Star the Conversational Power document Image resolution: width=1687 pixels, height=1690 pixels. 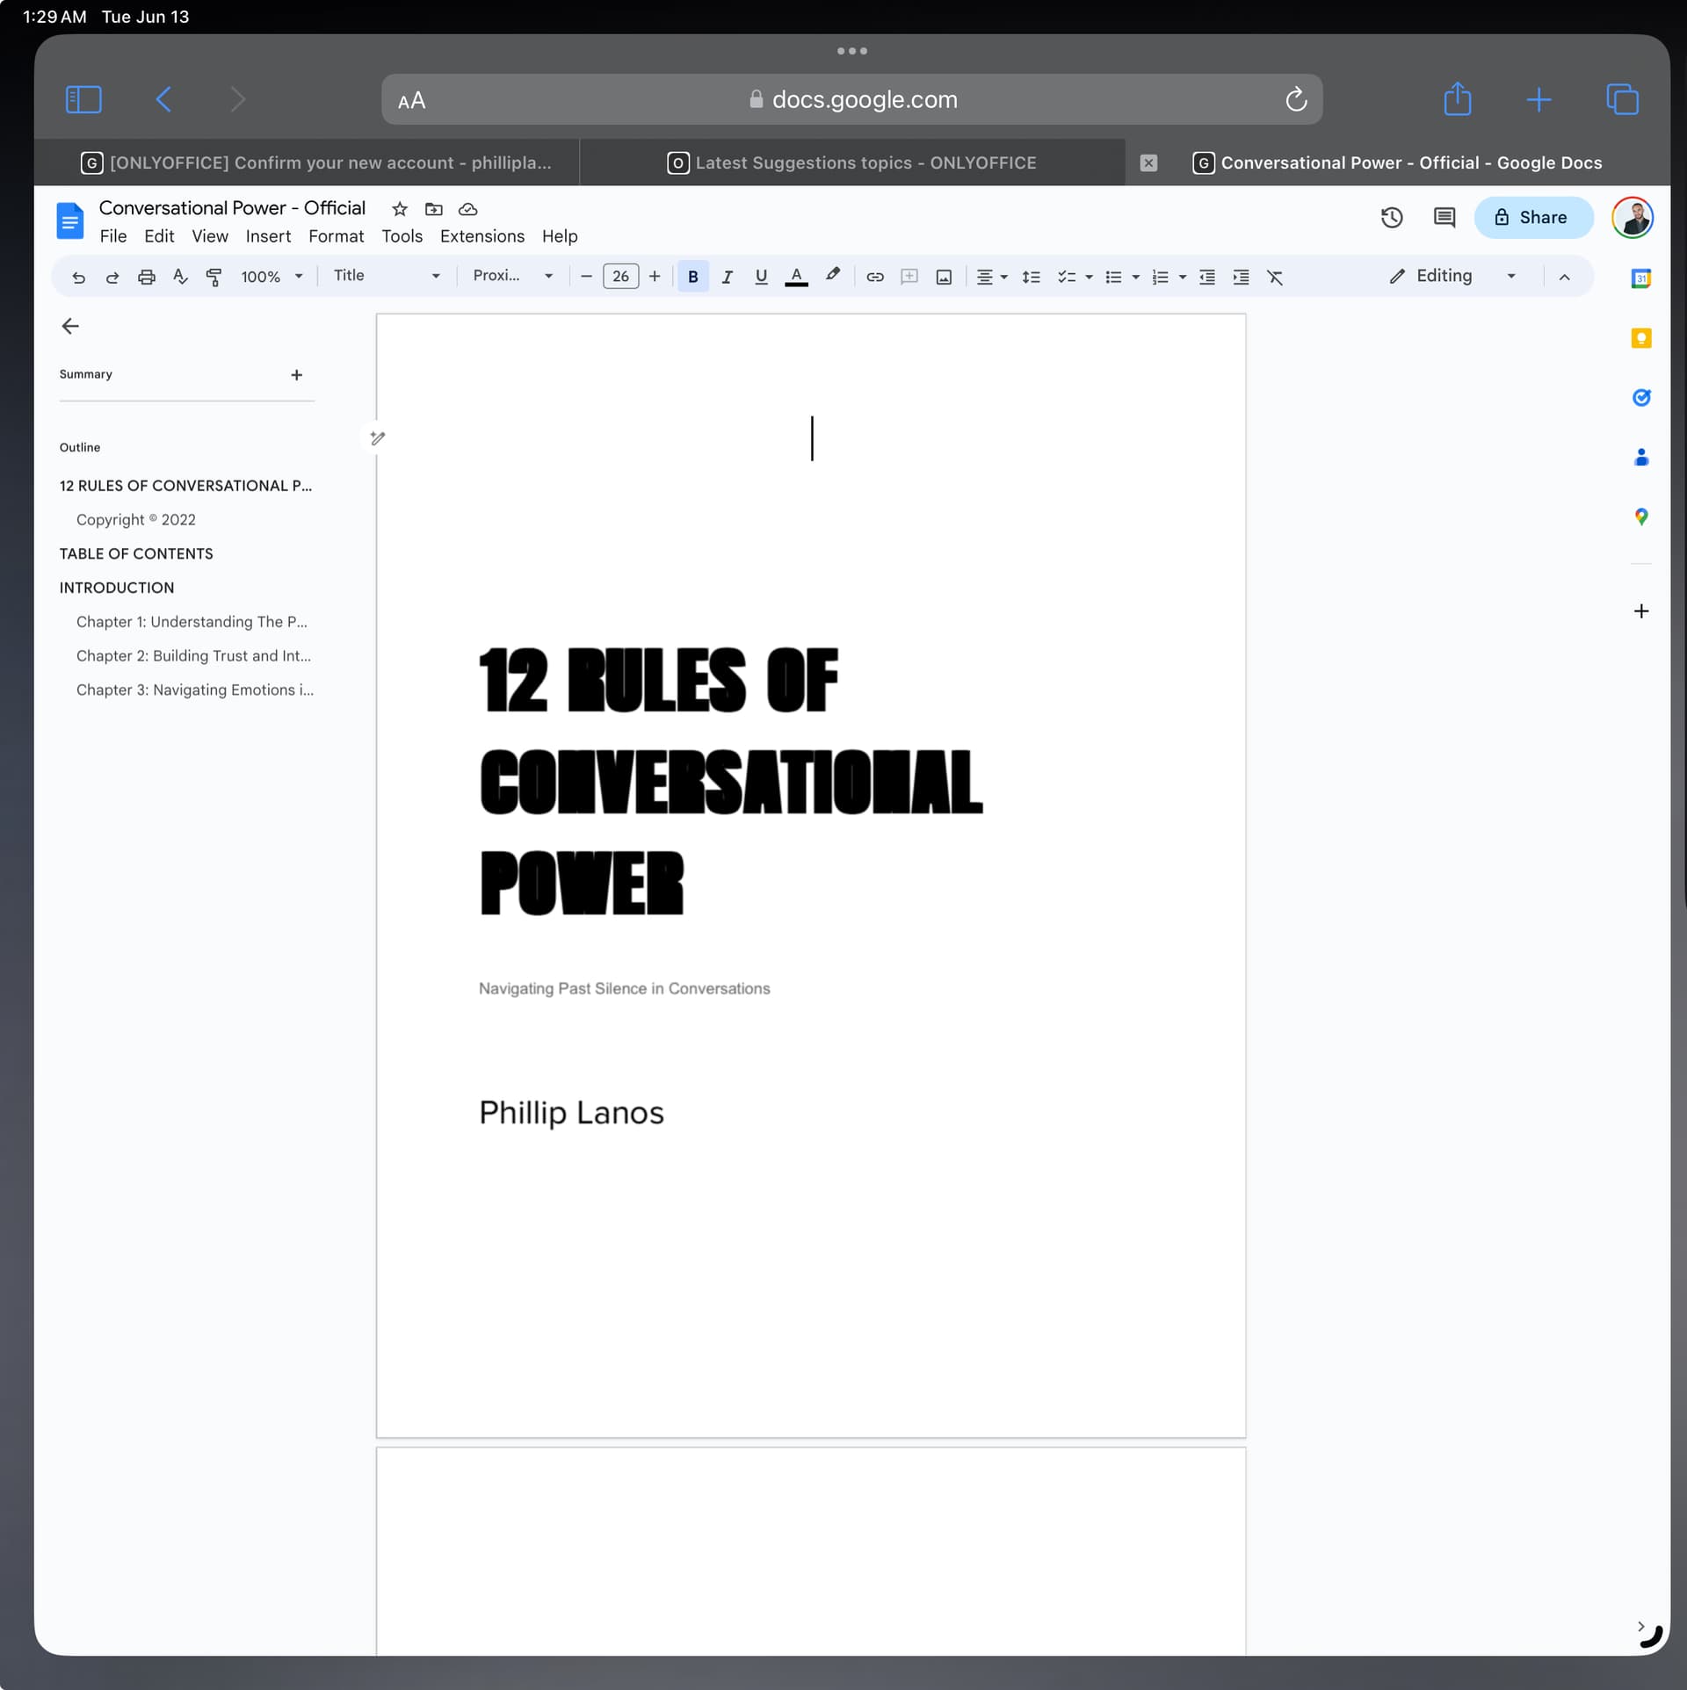tap(400, 209)
